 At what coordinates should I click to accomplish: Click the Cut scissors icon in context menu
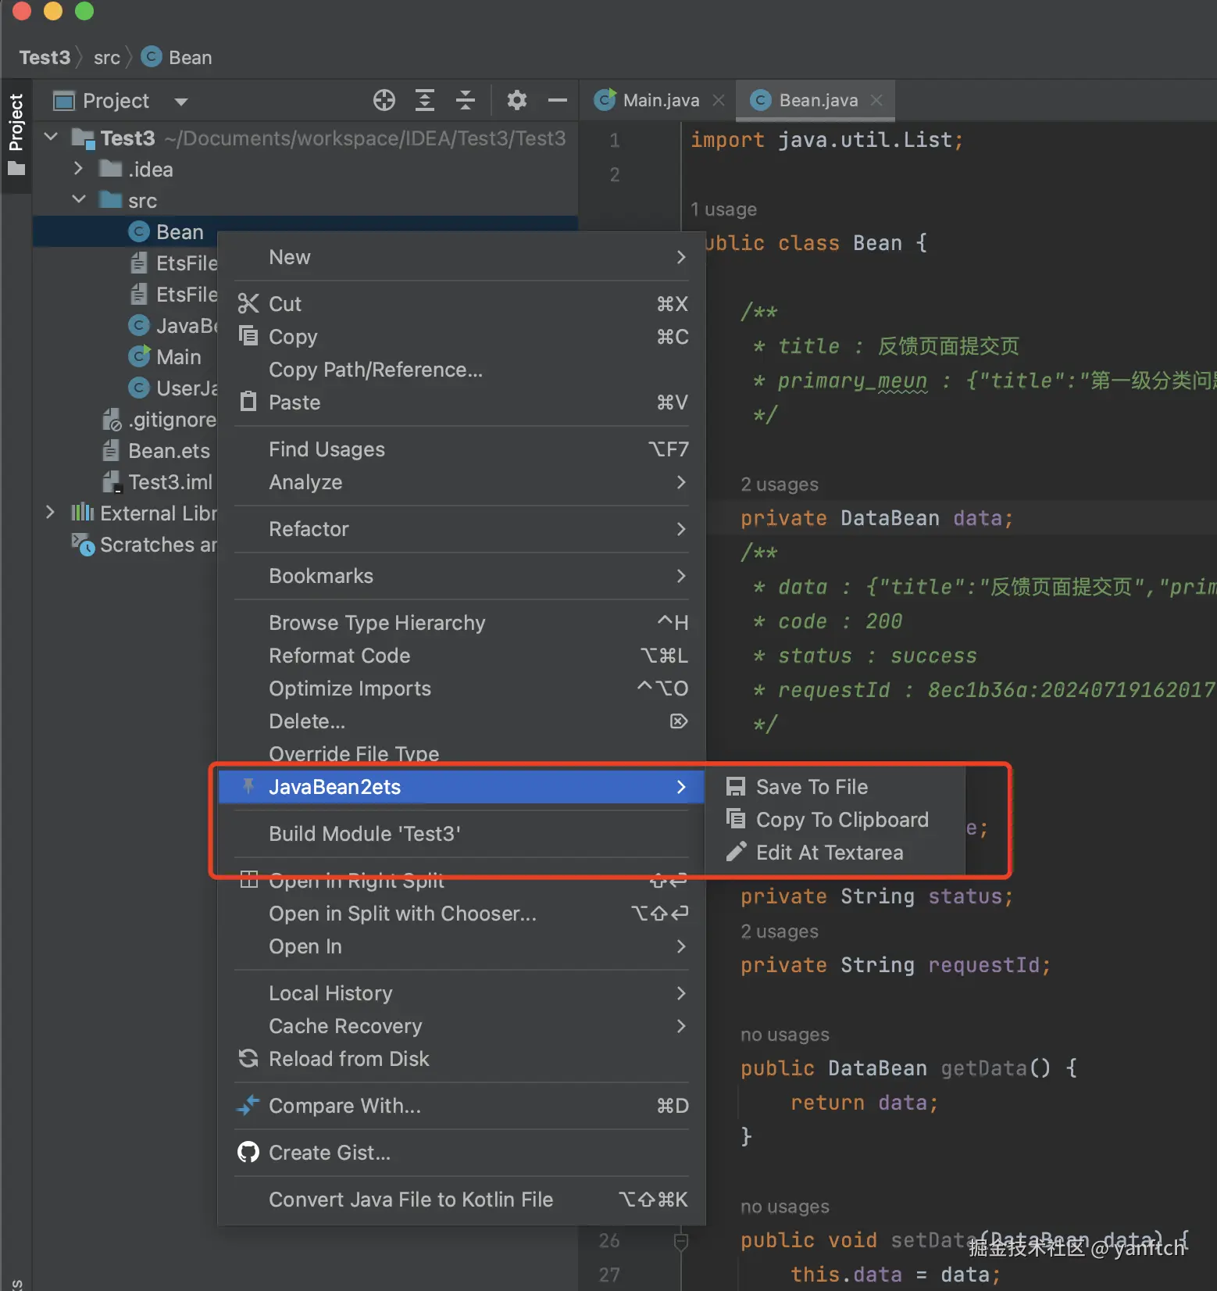[x=248, y=303]
